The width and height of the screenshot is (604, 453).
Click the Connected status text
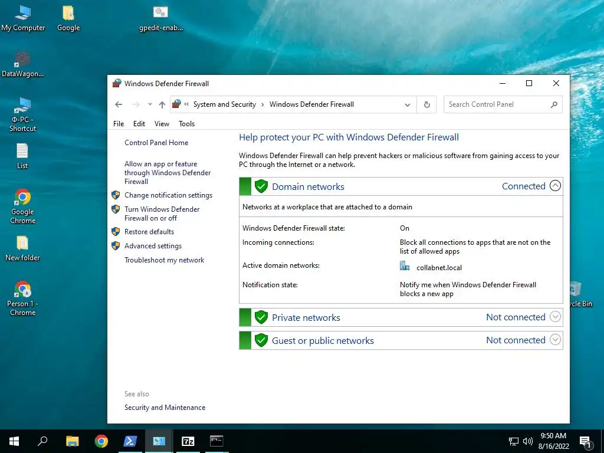(x=524, y=186)
